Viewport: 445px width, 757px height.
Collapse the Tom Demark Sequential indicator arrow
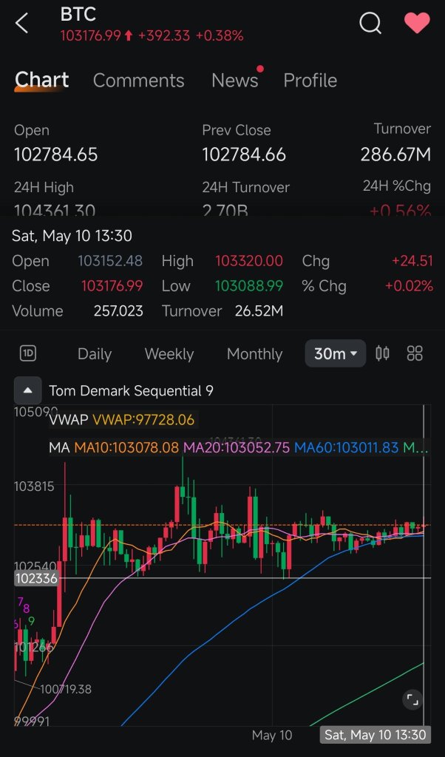coord(28,390)
